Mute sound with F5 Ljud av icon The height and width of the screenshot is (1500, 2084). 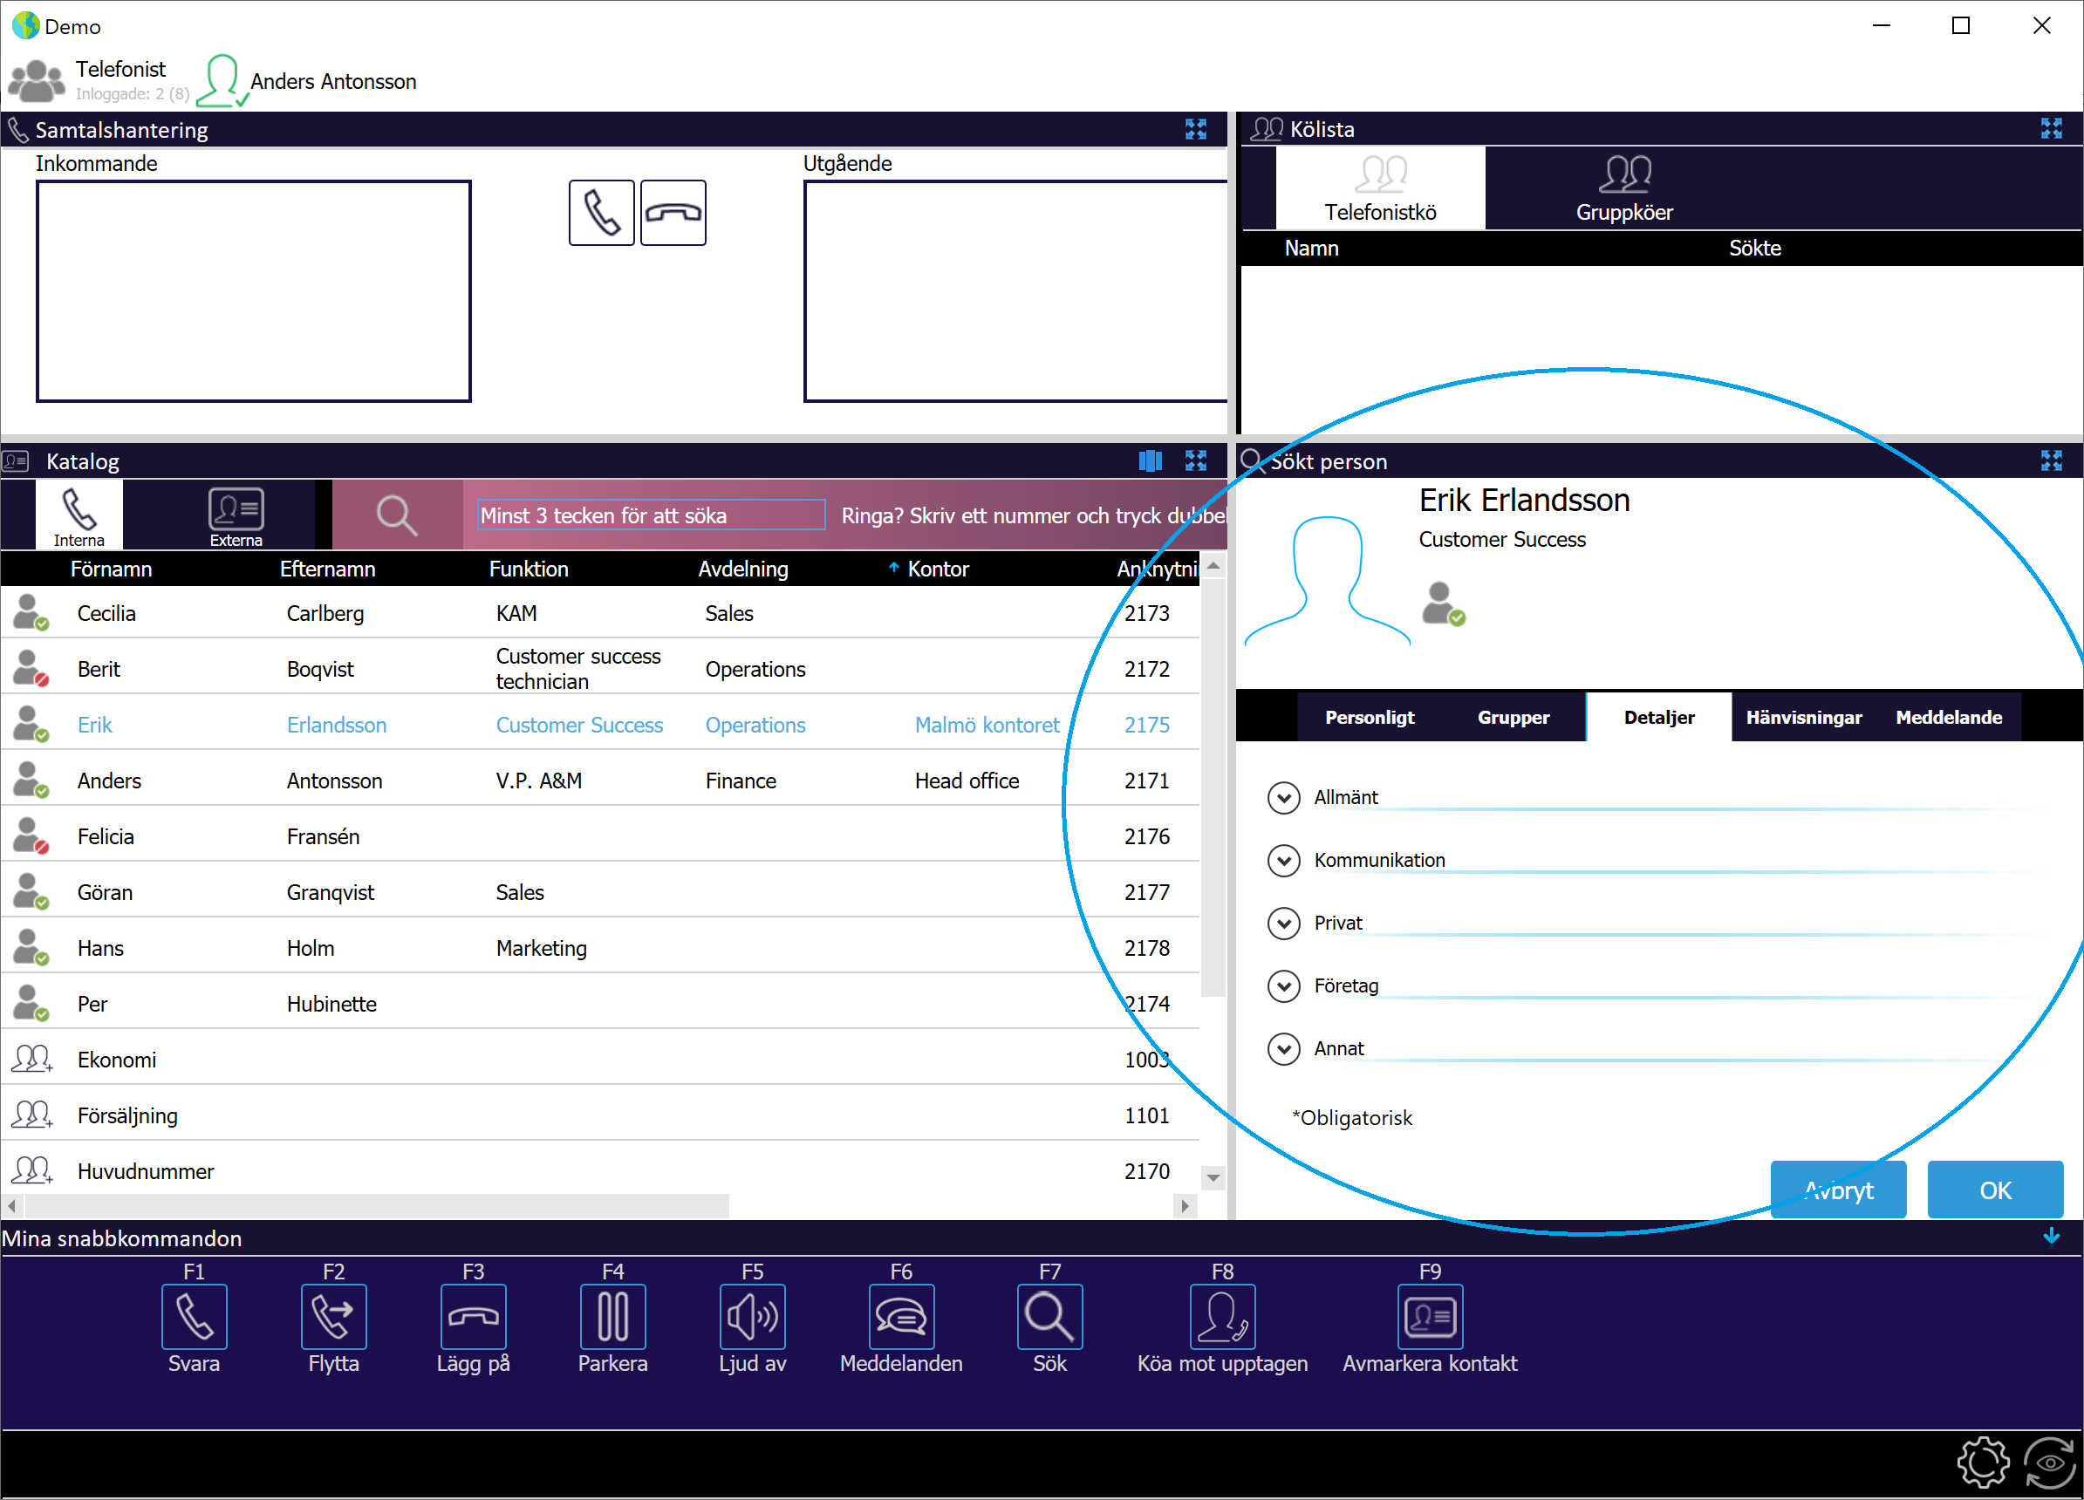pyautogui.click(x=753, y=1316)
